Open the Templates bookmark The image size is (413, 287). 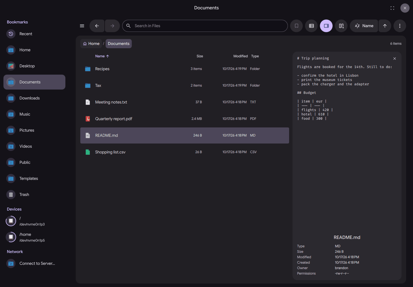click(x=34, y=179)
